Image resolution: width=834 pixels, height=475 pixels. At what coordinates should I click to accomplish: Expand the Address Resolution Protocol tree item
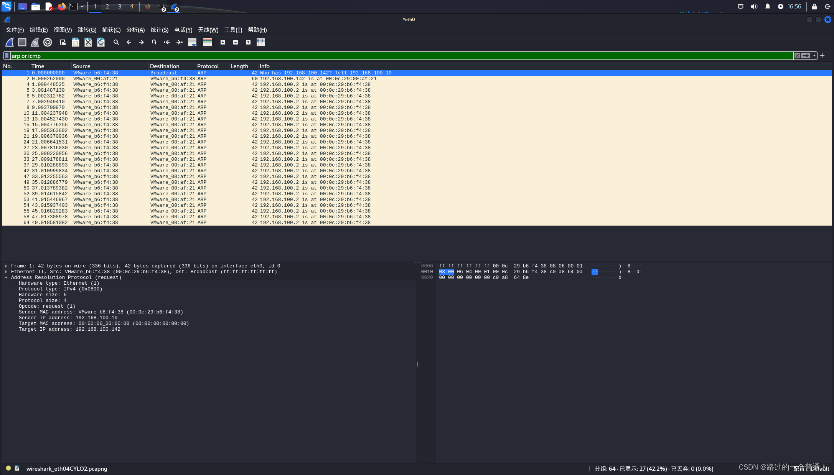coord(6,277)
